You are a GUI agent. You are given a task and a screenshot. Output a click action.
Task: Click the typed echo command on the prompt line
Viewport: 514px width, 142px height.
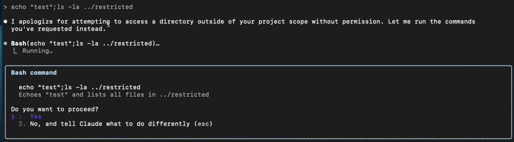pos(72,7)
